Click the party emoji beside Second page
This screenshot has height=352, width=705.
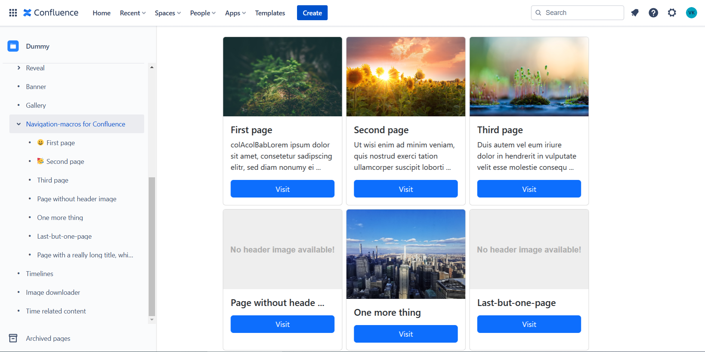40,161
